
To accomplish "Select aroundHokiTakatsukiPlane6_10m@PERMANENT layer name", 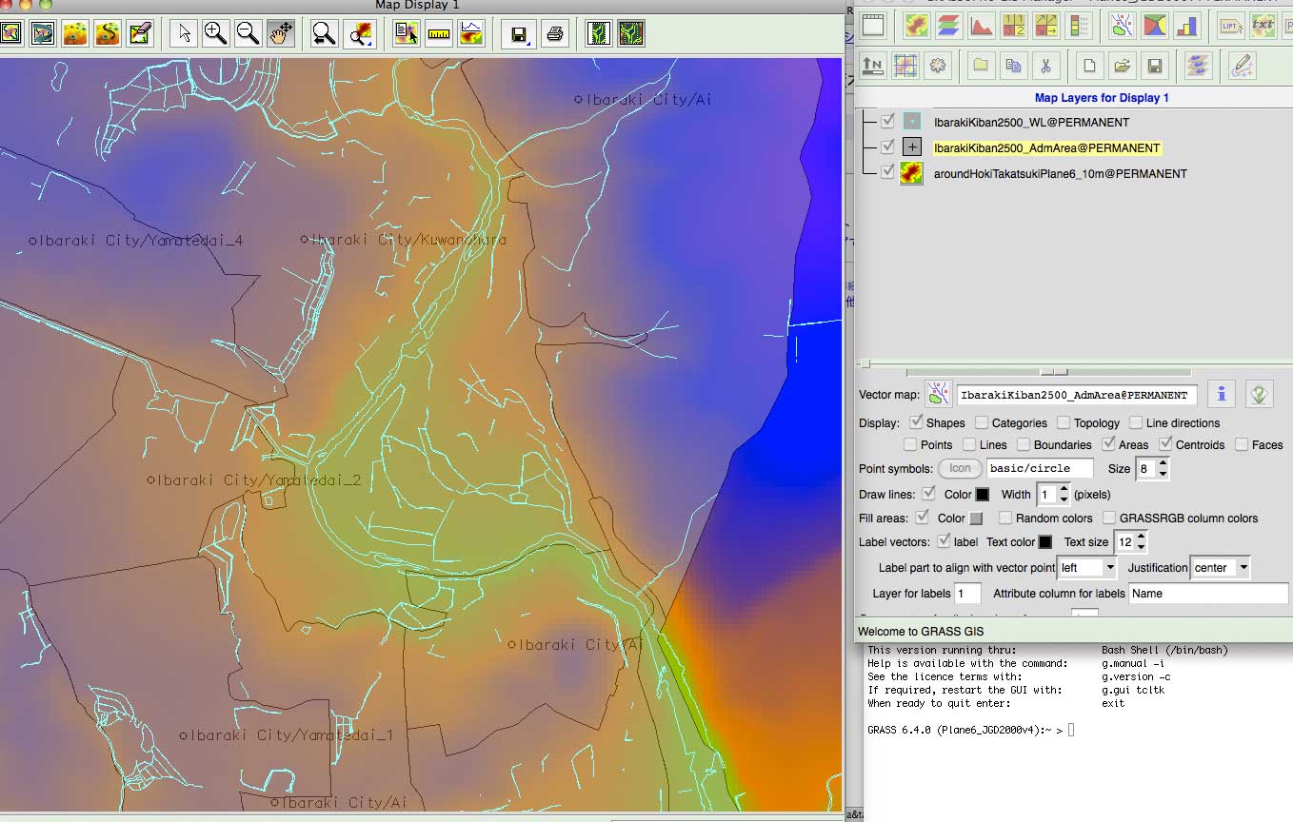I will click(x=1061, y=174).
